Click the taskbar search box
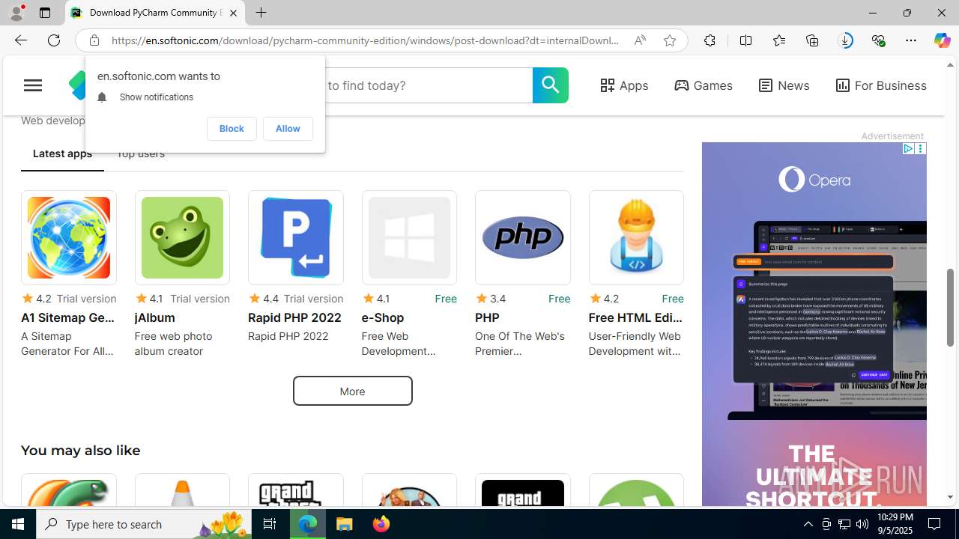This screenshot has width=959, height=539. [x=144, y=524]
